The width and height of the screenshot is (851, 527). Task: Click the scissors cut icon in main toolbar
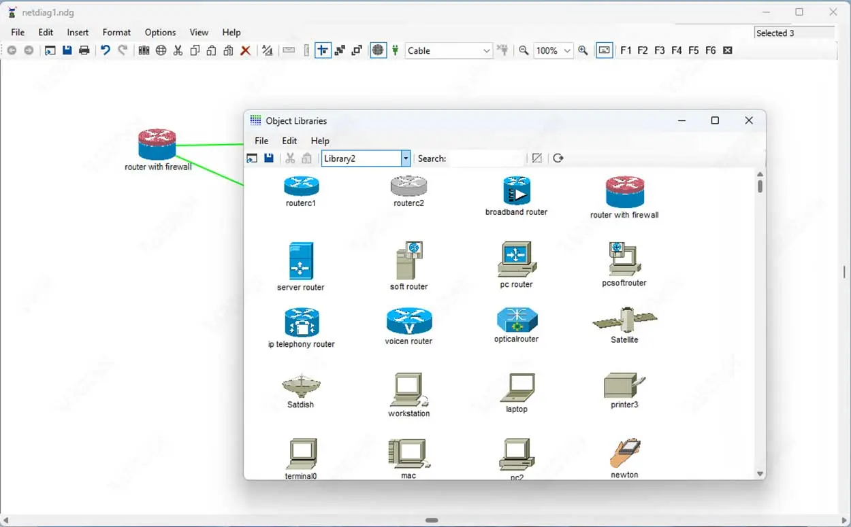[178, 50]
